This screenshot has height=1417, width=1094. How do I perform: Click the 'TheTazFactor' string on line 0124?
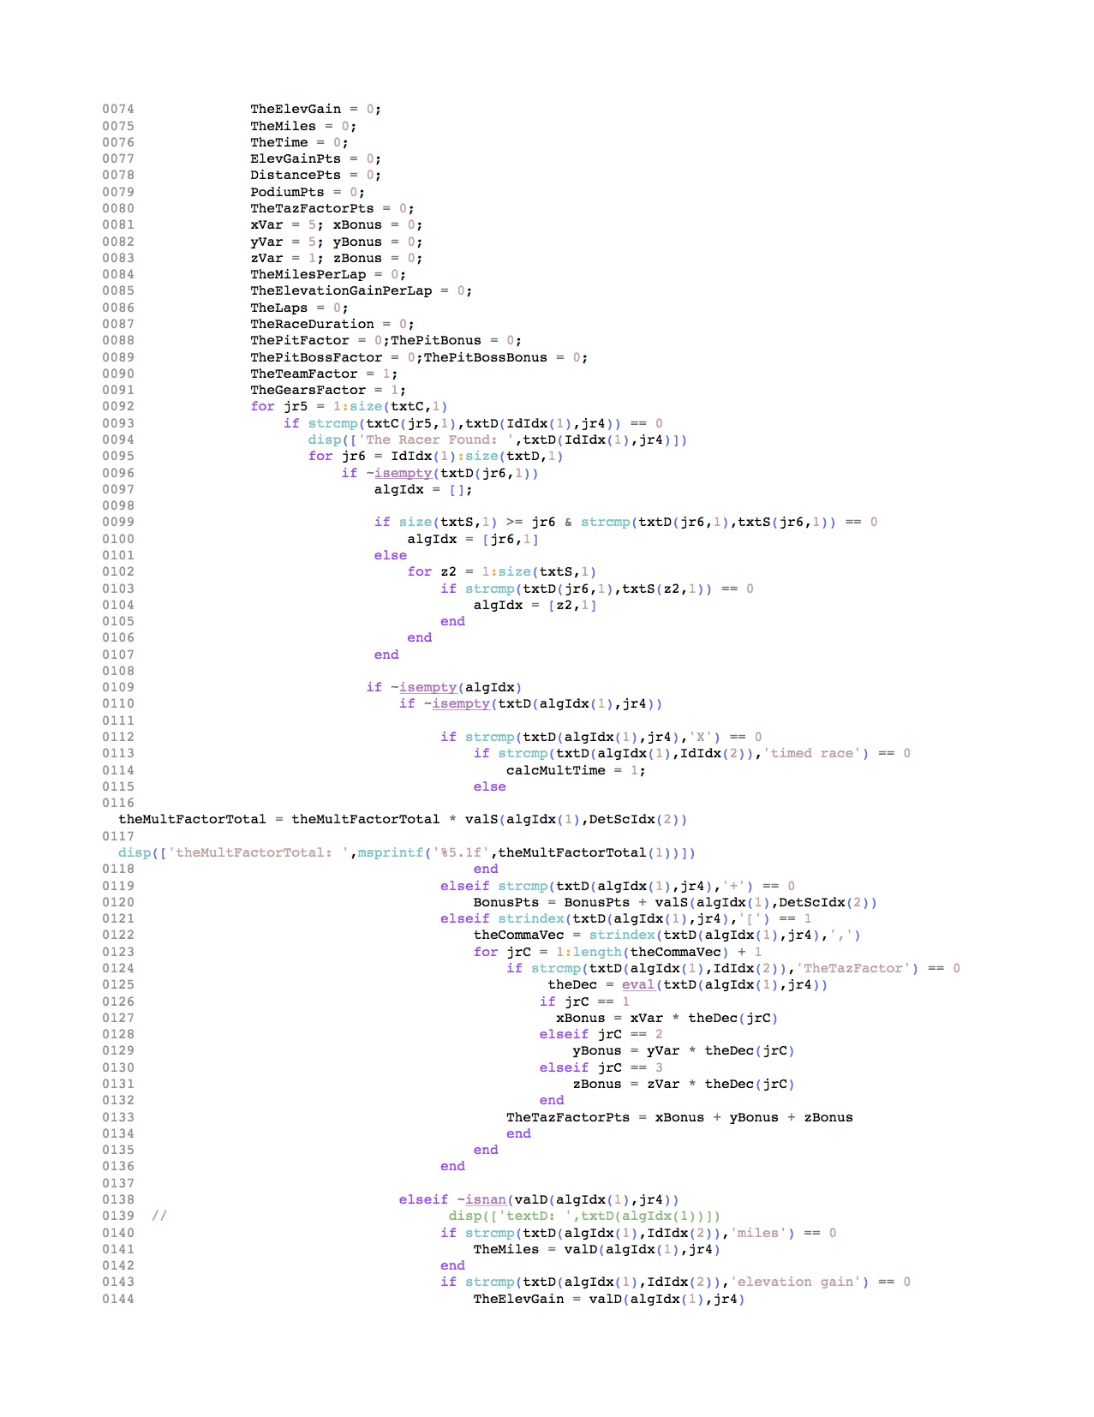coord(853,968)
